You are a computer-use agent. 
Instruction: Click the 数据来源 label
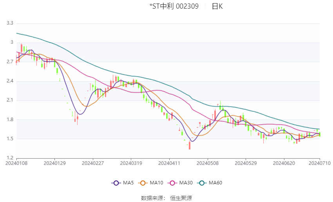[152, 198]
